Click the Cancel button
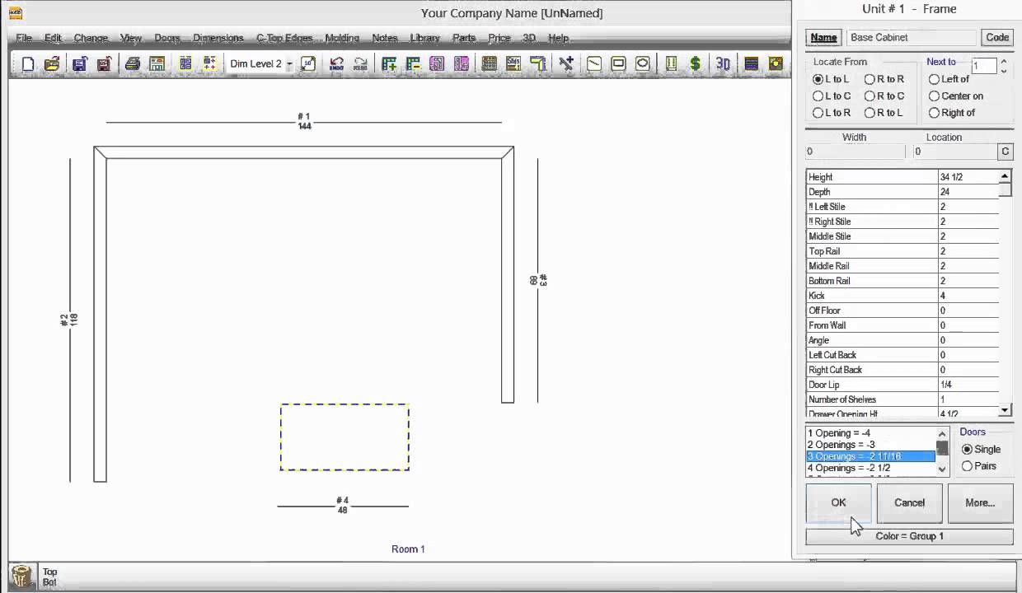 910,502
